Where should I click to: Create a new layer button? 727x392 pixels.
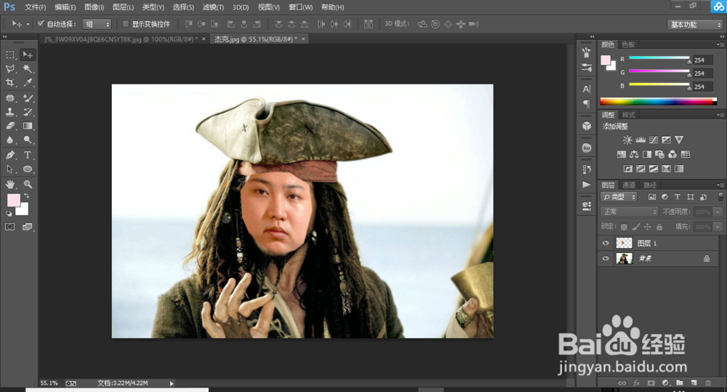click(694, 383)
